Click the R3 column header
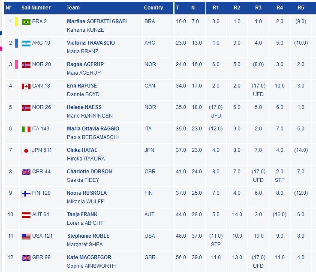This screenshot has width=316, height=272. click(258, 8)
